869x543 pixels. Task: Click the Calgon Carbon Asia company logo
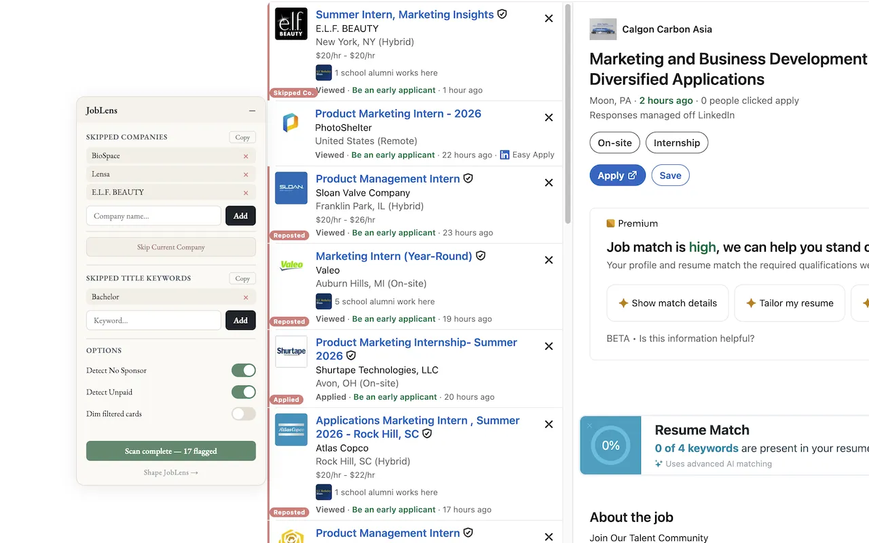pyautogui.click(x=603, y=29)
